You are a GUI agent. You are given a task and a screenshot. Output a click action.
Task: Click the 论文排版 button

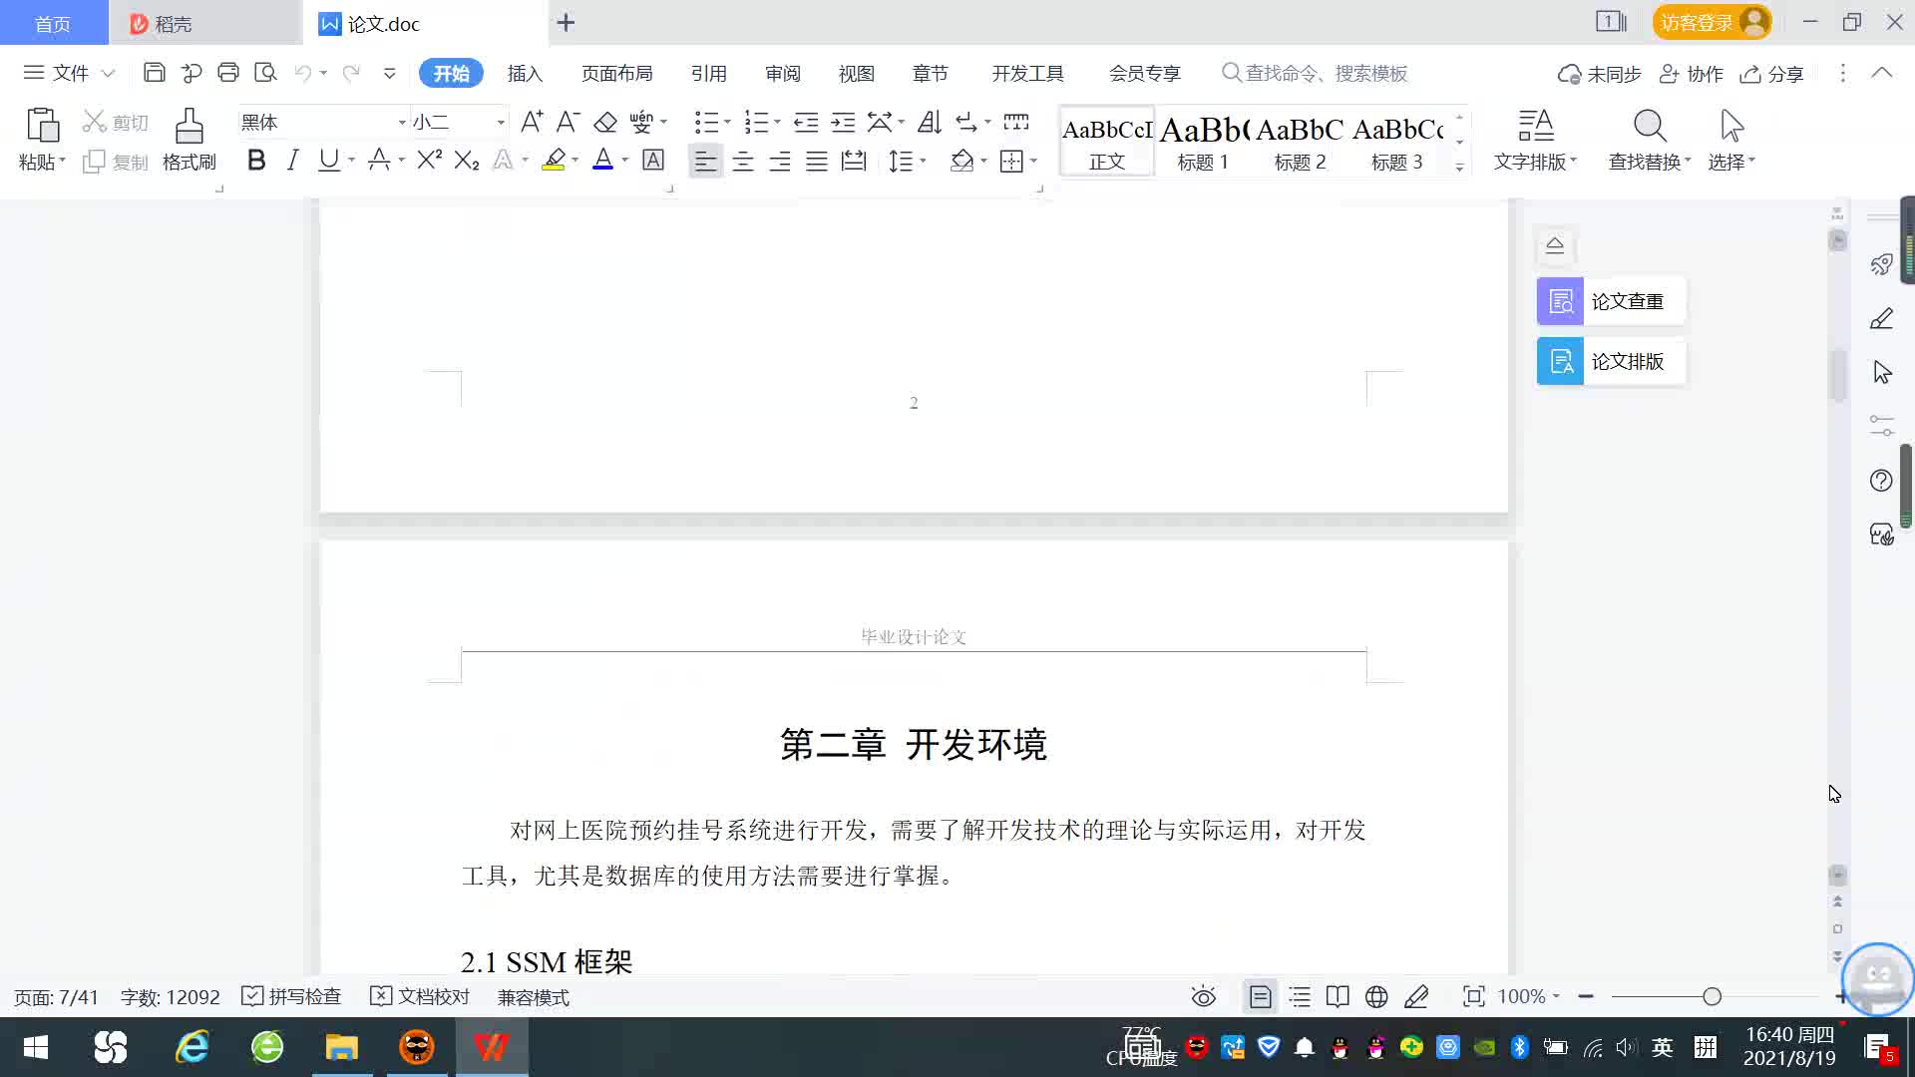1611,361
